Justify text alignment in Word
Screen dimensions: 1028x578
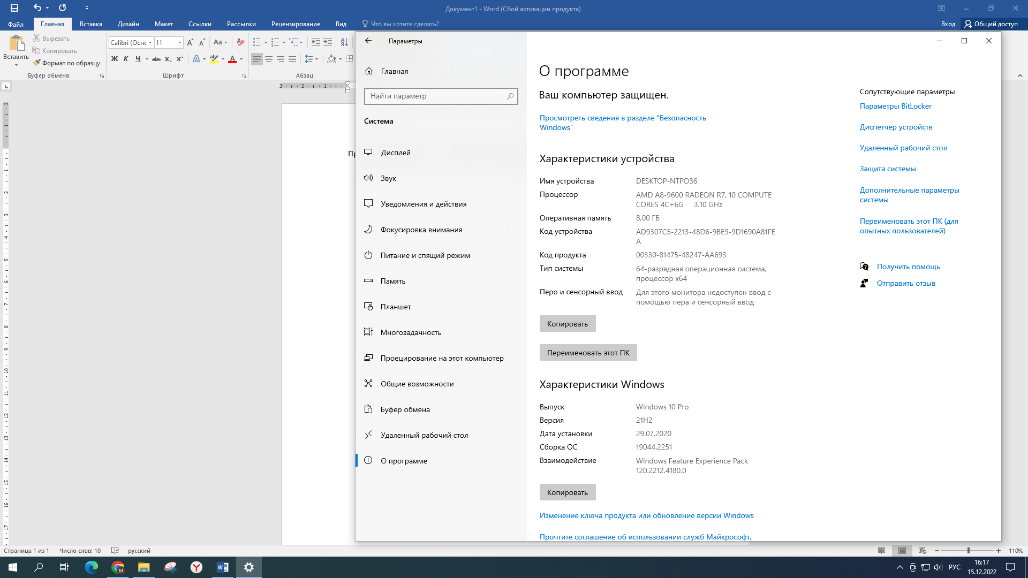(x=292, y=59)
